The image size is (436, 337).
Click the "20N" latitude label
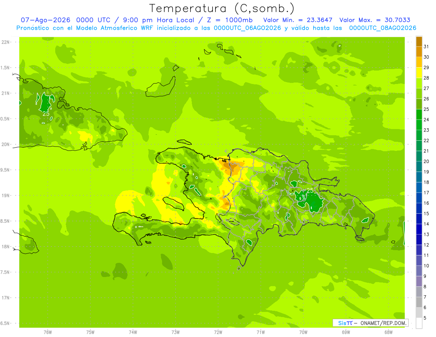[x=5, y=144]
